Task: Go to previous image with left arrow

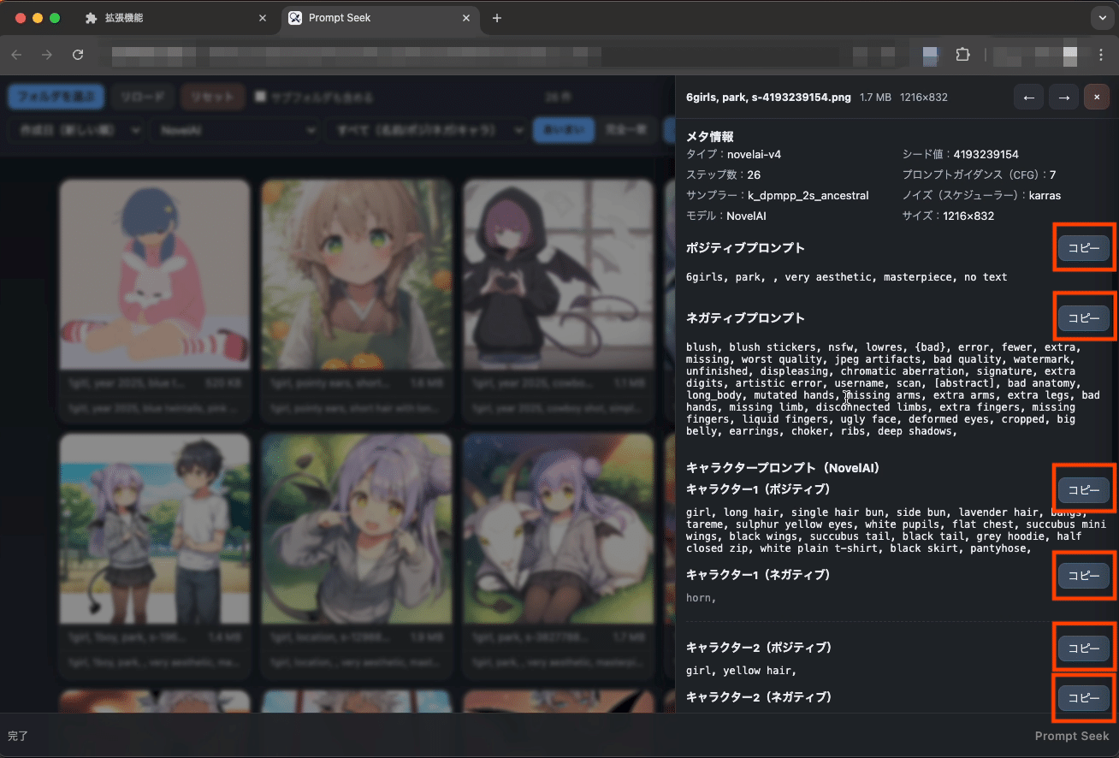Action: (x=1028, y=98)
